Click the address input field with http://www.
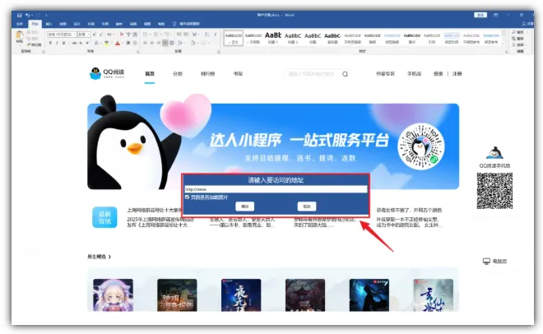 [x=276, y=189]
